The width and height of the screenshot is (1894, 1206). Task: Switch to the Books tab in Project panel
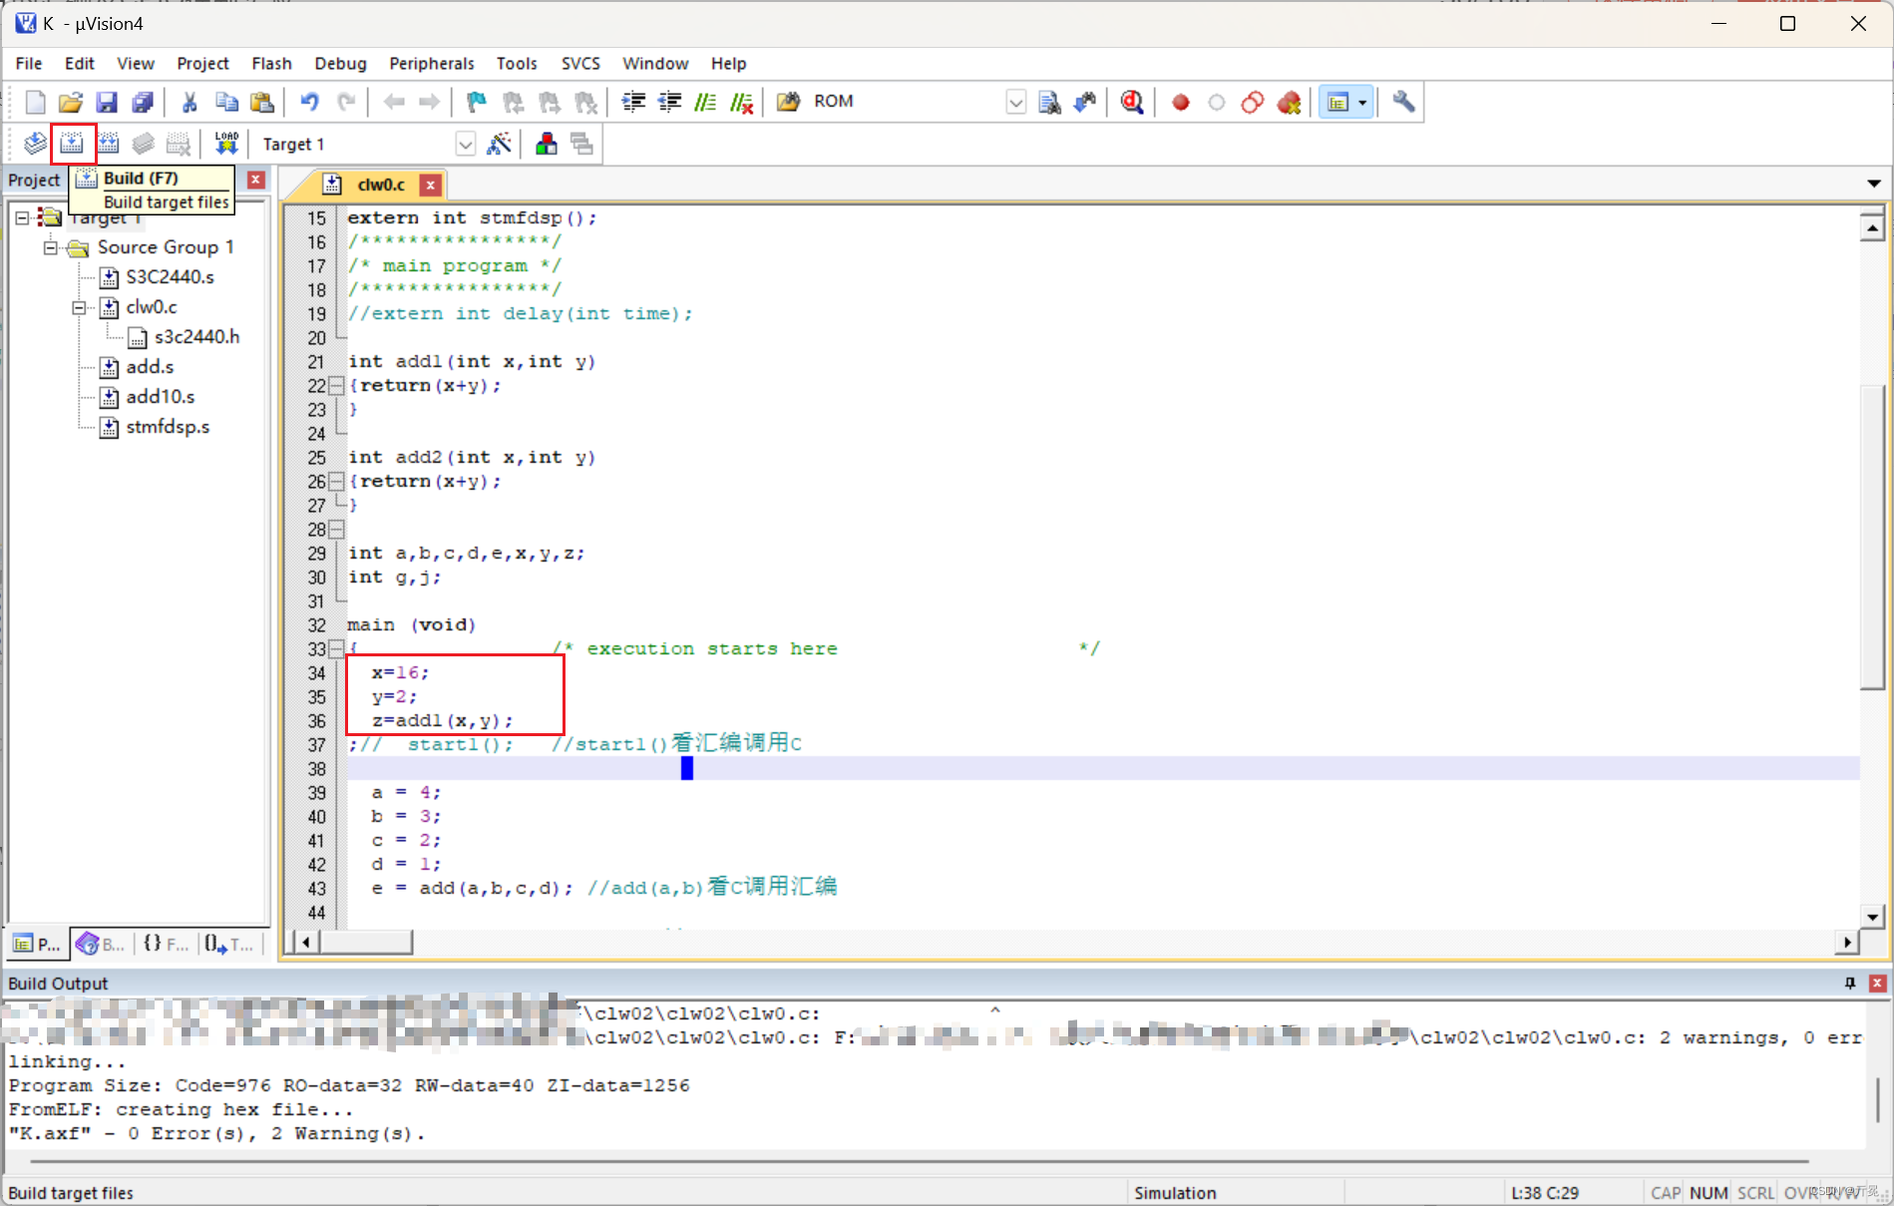point(101,944)
